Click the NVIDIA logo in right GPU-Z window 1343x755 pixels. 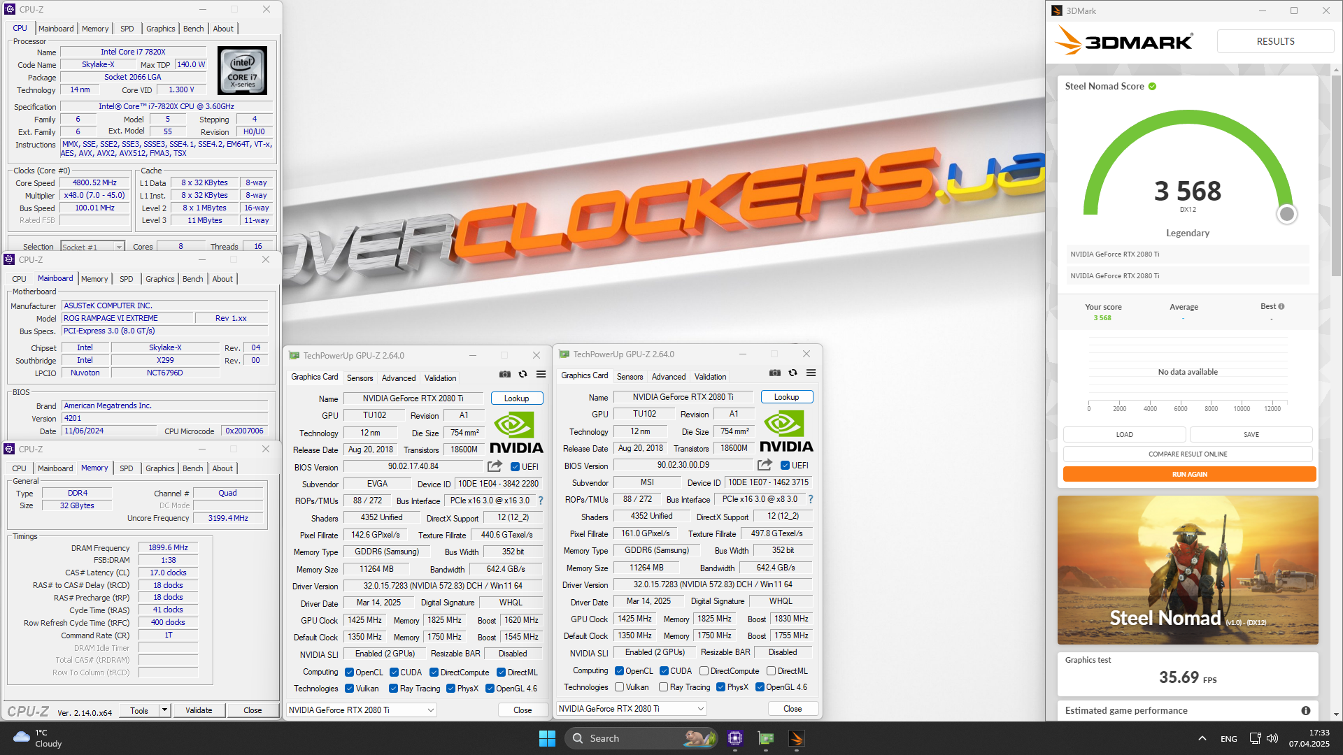tap(786, 432)
